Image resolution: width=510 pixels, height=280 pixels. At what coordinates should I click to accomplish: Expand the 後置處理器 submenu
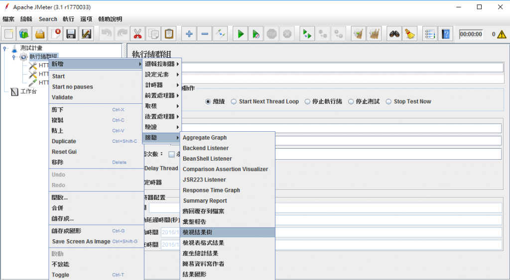(162, 116)
